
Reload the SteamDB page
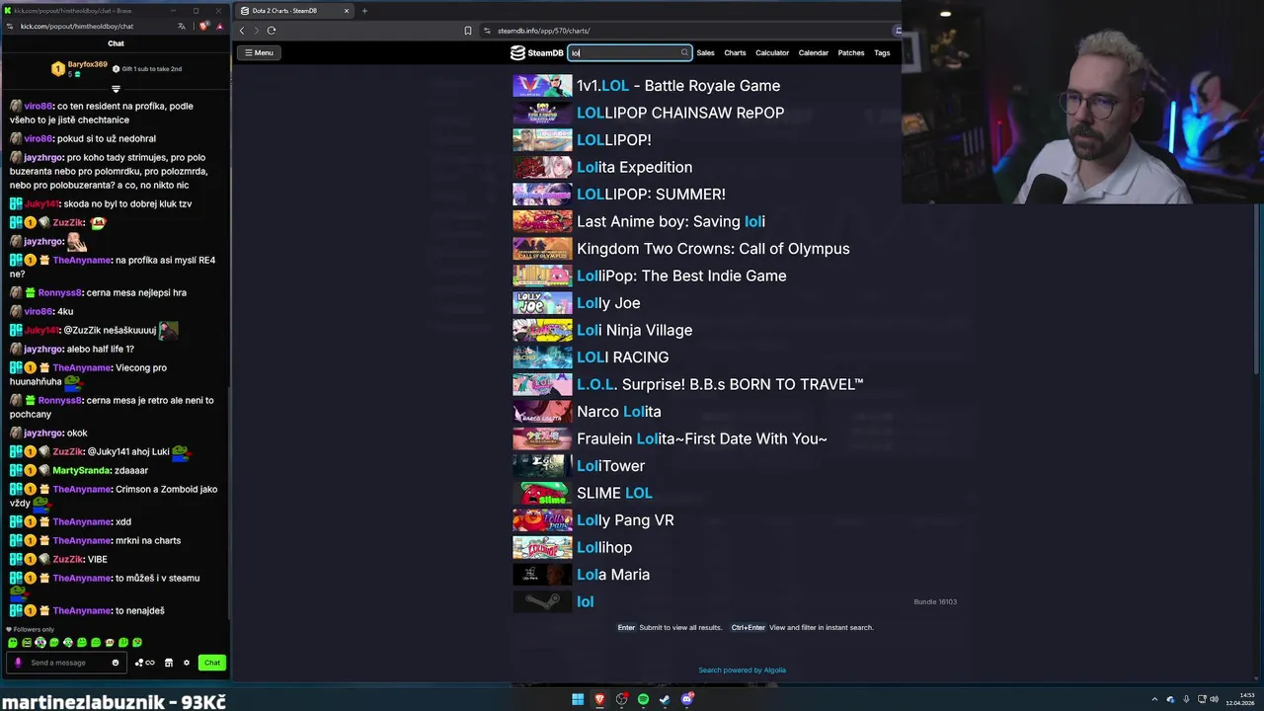click(x=272, y=31)
